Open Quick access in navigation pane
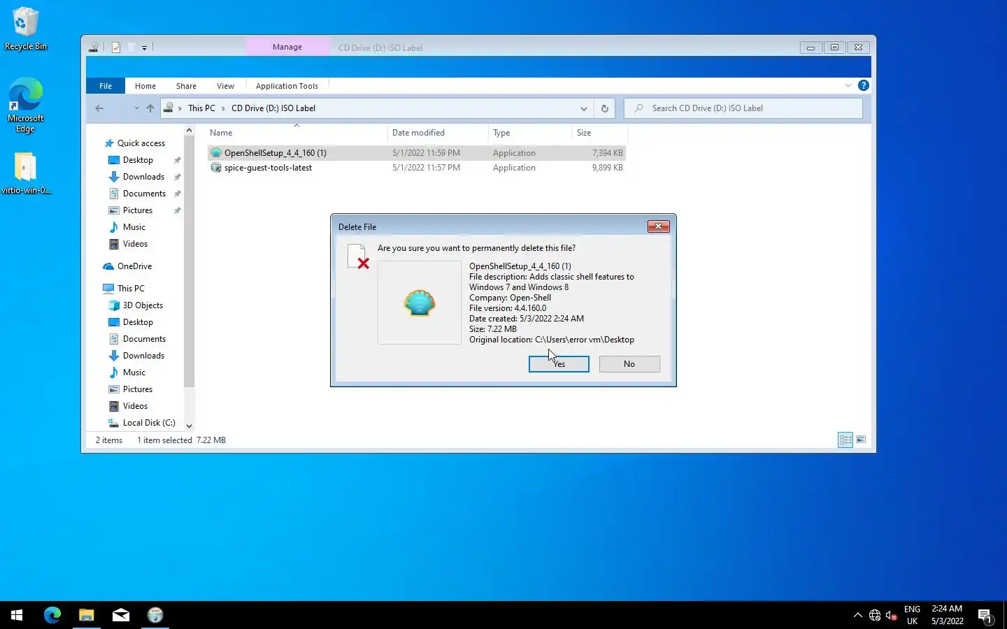 click(141, 143)
